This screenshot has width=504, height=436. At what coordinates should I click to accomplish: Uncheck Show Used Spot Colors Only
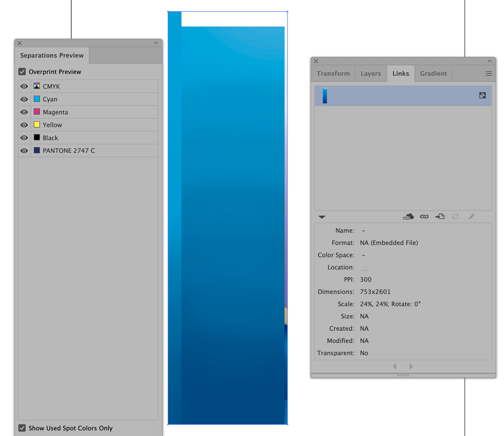22,428
